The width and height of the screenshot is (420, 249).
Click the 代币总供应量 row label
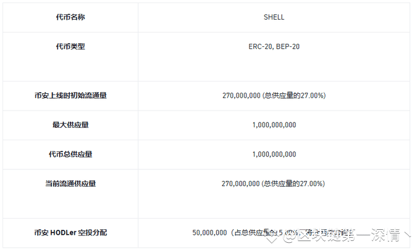70,154
